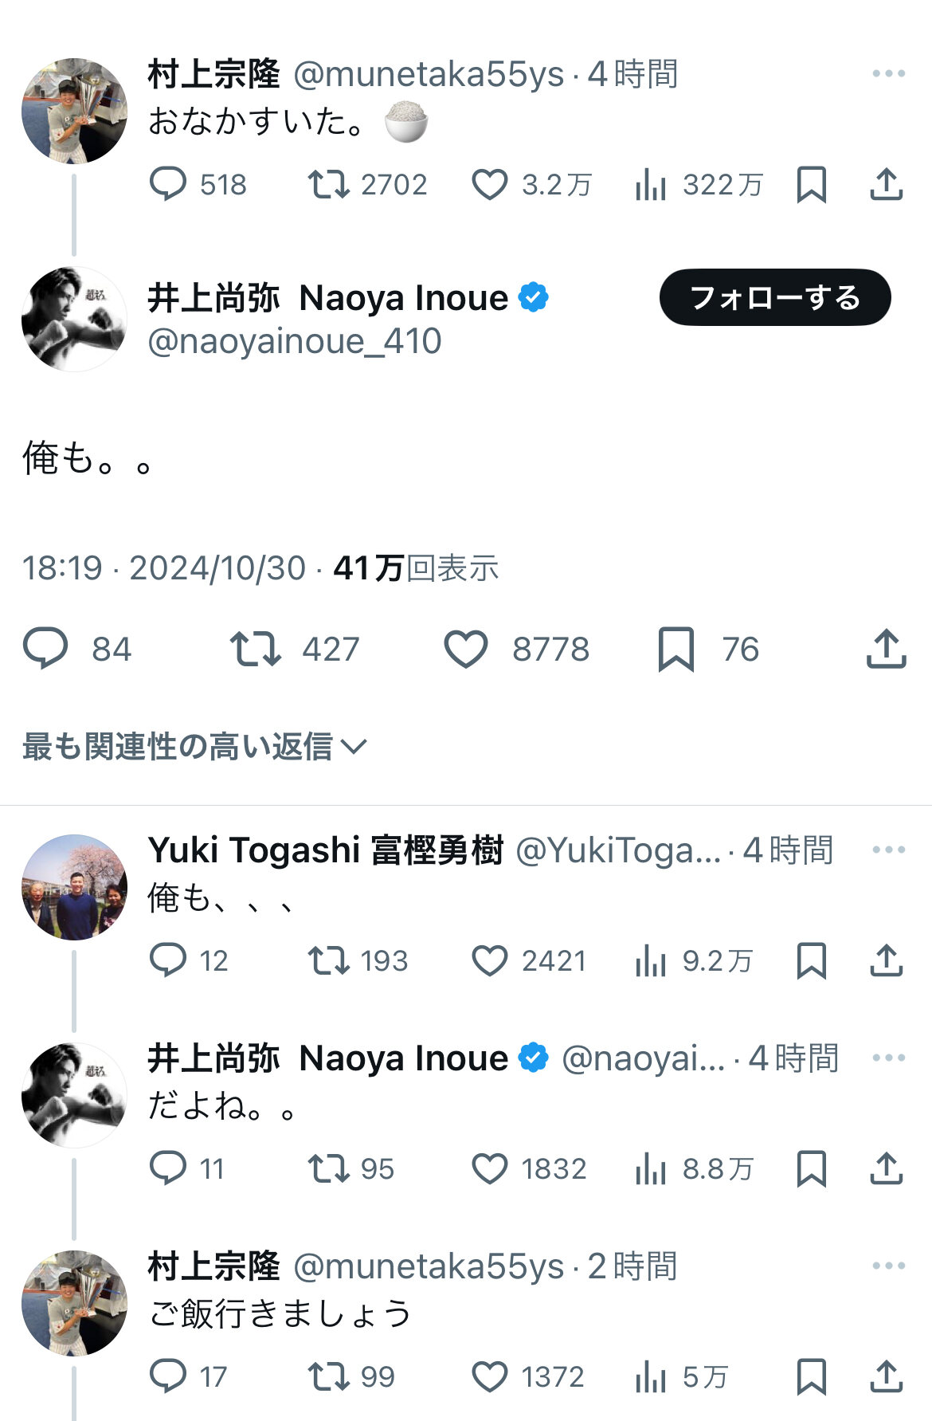Like Naoya Inoue's 俺も。。 main post
The image size is (932, 1421).
click(x=466, y=649)
